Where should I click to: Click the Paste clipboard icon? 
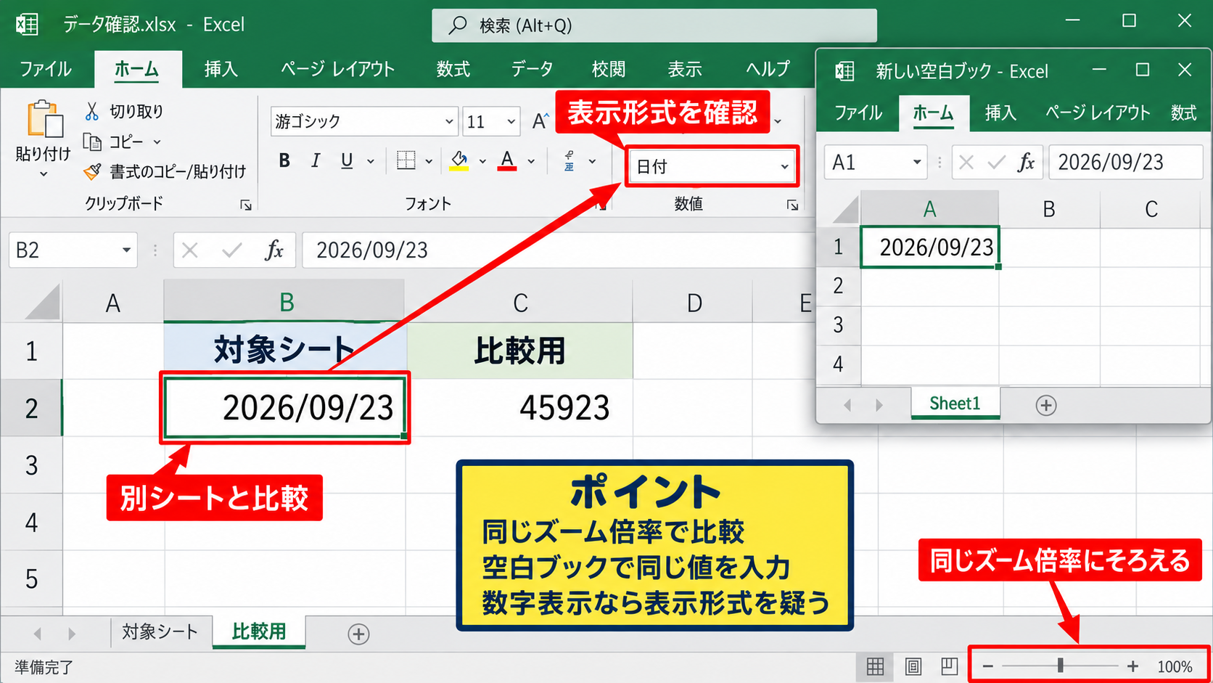point(44,119)
